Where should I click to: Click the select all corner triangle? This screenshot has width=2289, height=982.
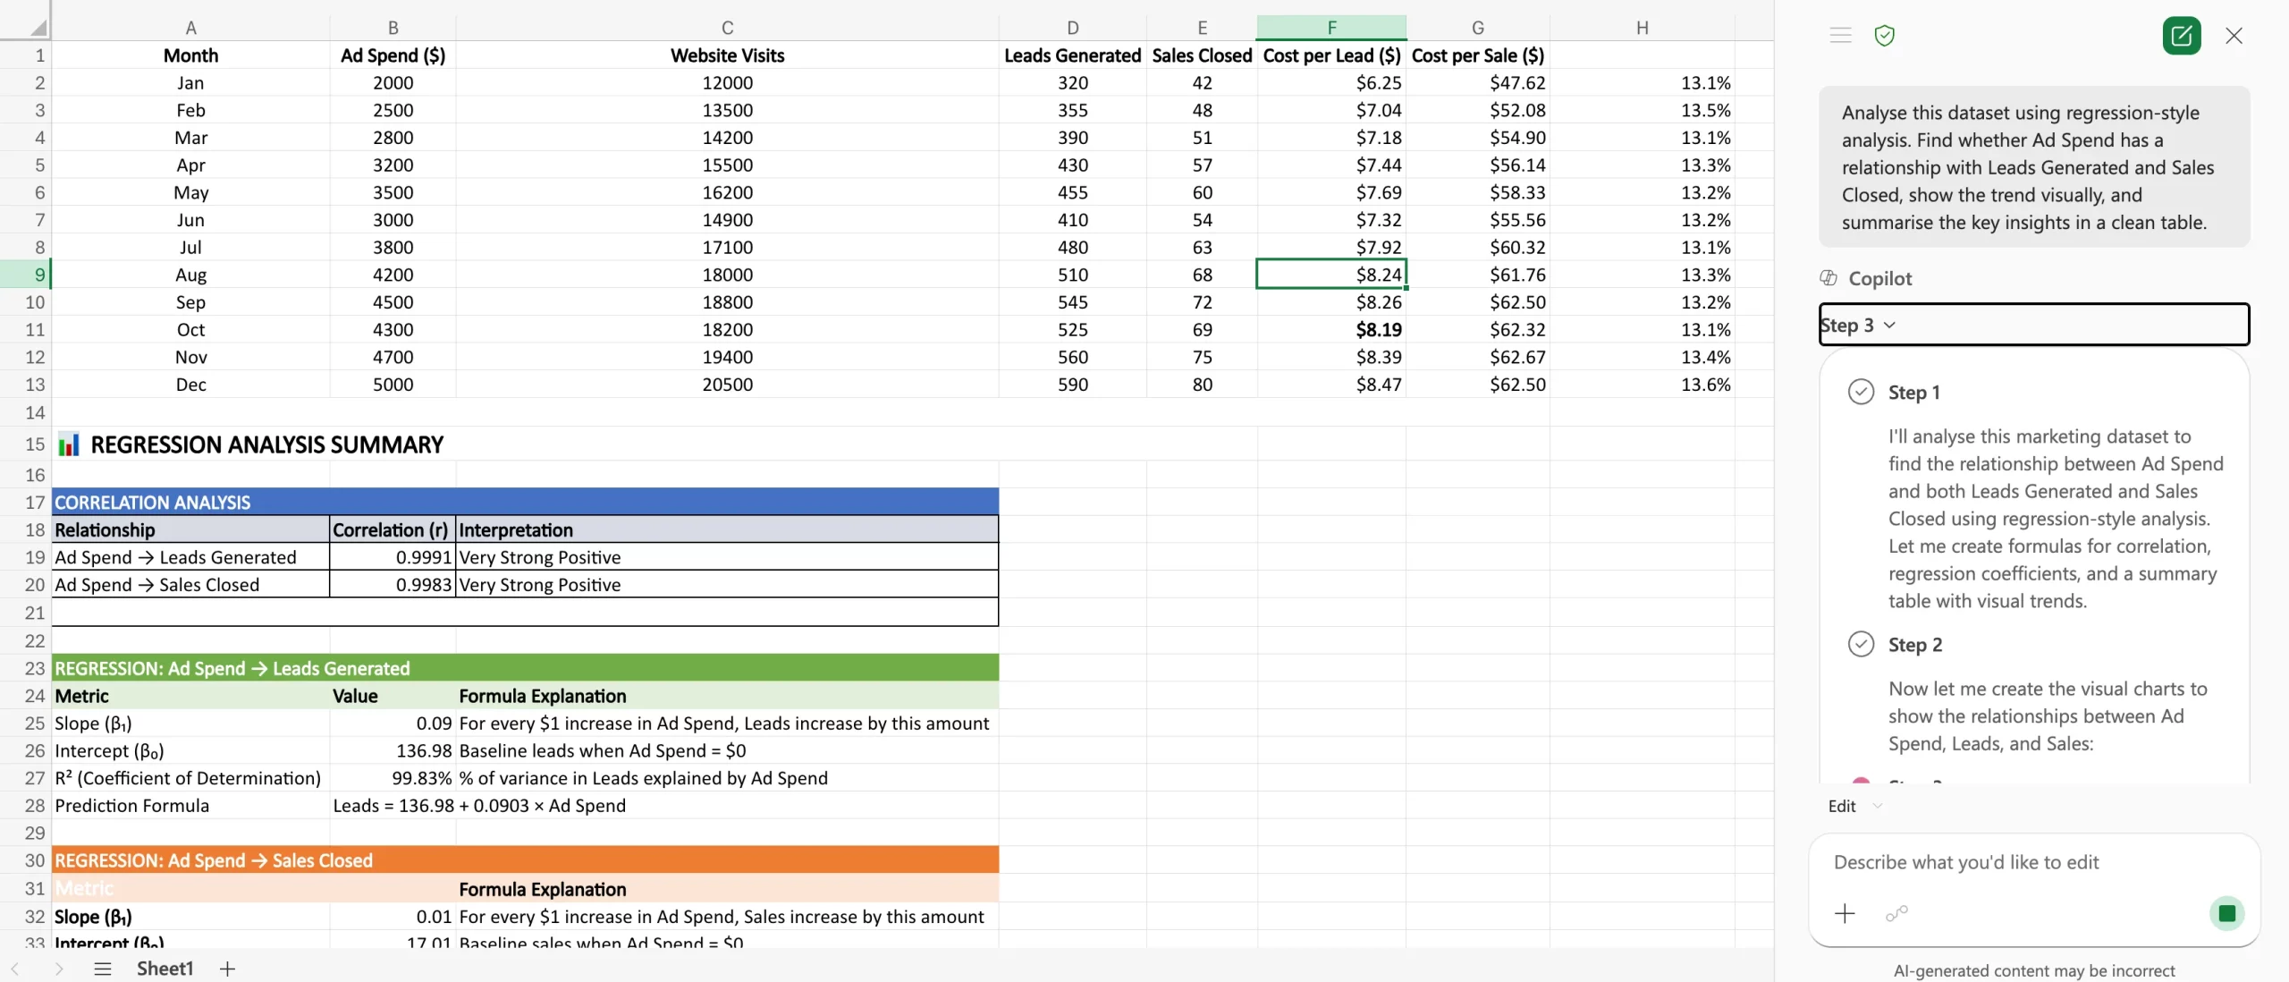click(38, 28)
